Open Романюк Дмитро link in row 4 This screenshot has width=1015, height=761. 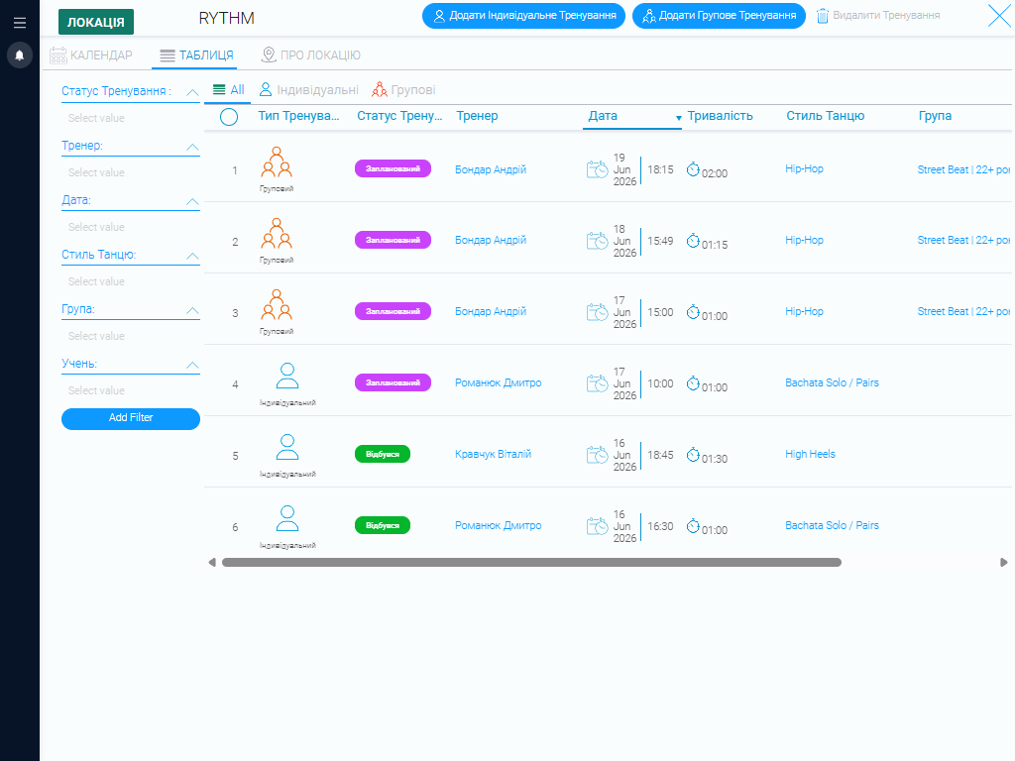(499, 383)
